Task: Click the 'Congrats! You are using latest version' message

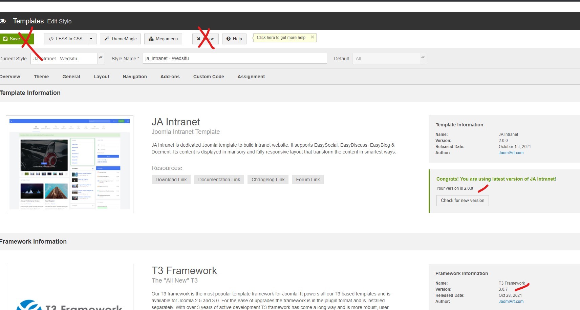Action: (496, 179)
